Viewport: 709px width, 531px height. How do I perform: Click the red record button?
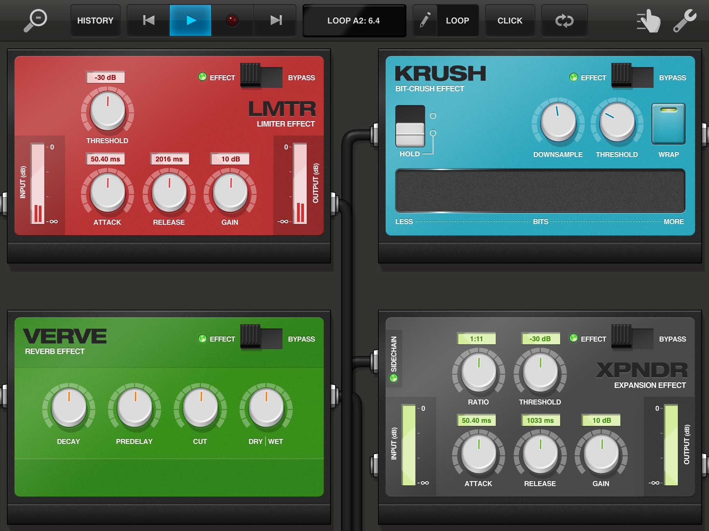pyautogui.click(x=232, y=20)
